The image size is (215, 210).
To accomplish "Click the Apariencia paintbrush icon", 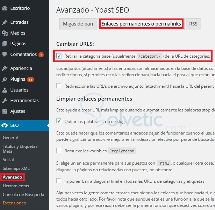I will (5, 68).
